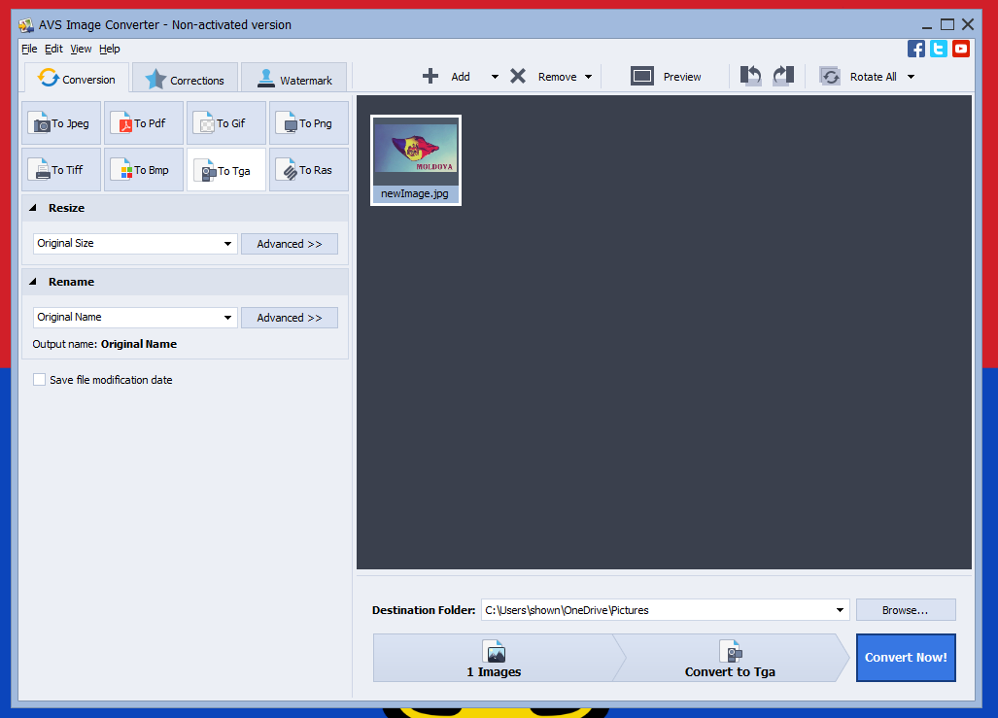Switch to the Watermark tab
This screenshot has width=998, height=718.
pos(294,80)
